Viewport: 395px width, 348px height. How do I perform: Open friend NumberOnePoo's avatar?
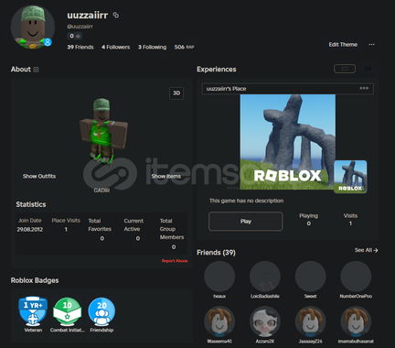click(x=356, y=277)
